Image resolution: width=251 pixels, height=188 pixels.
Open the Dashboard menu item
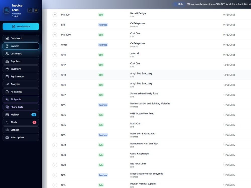[21, 38]
